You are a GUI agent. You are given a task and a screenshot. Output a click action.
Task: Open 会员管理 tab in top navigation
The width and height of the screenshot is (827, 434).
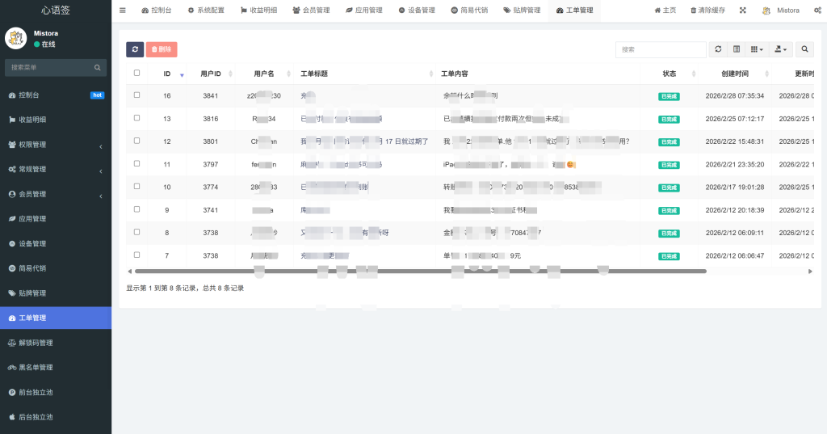click(311, 10)
